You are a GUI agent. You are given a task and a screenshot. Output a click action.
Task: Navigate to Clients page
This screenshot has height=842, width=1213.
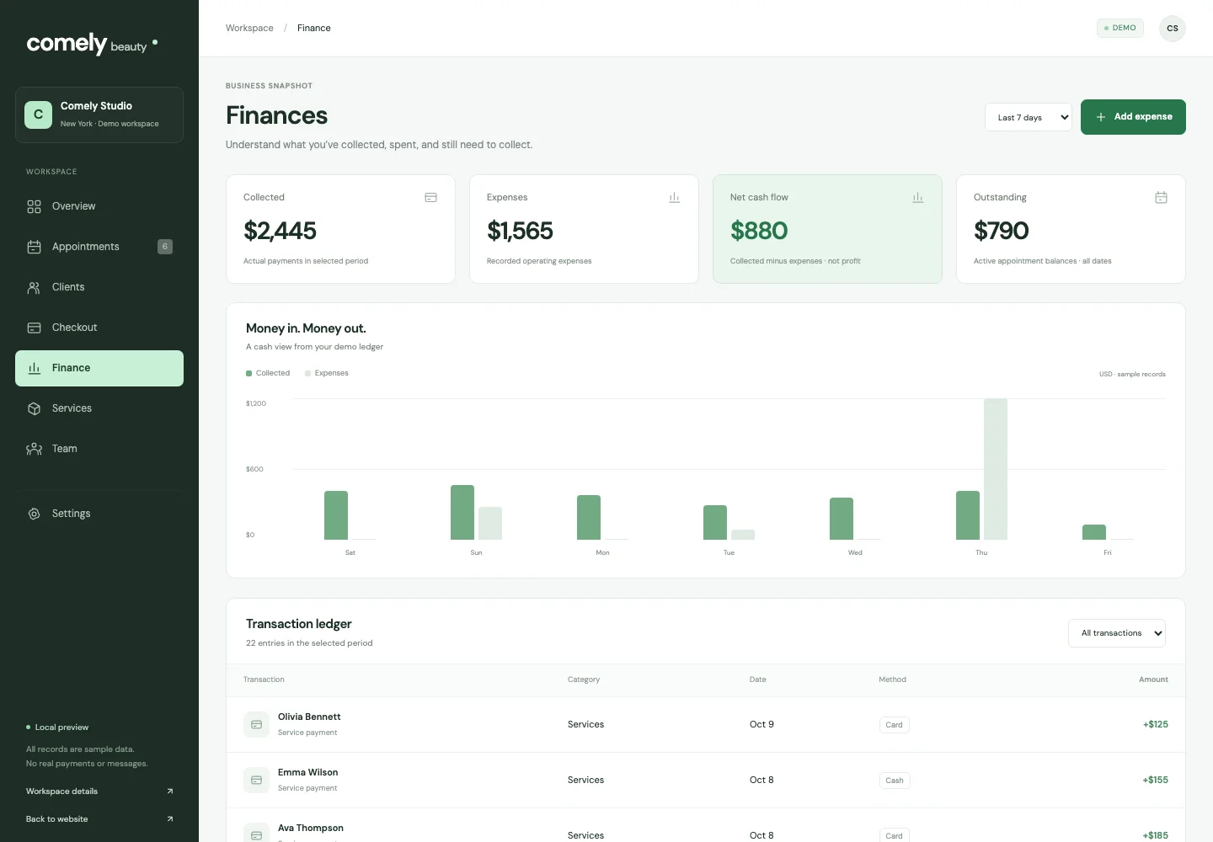(99, 287)
